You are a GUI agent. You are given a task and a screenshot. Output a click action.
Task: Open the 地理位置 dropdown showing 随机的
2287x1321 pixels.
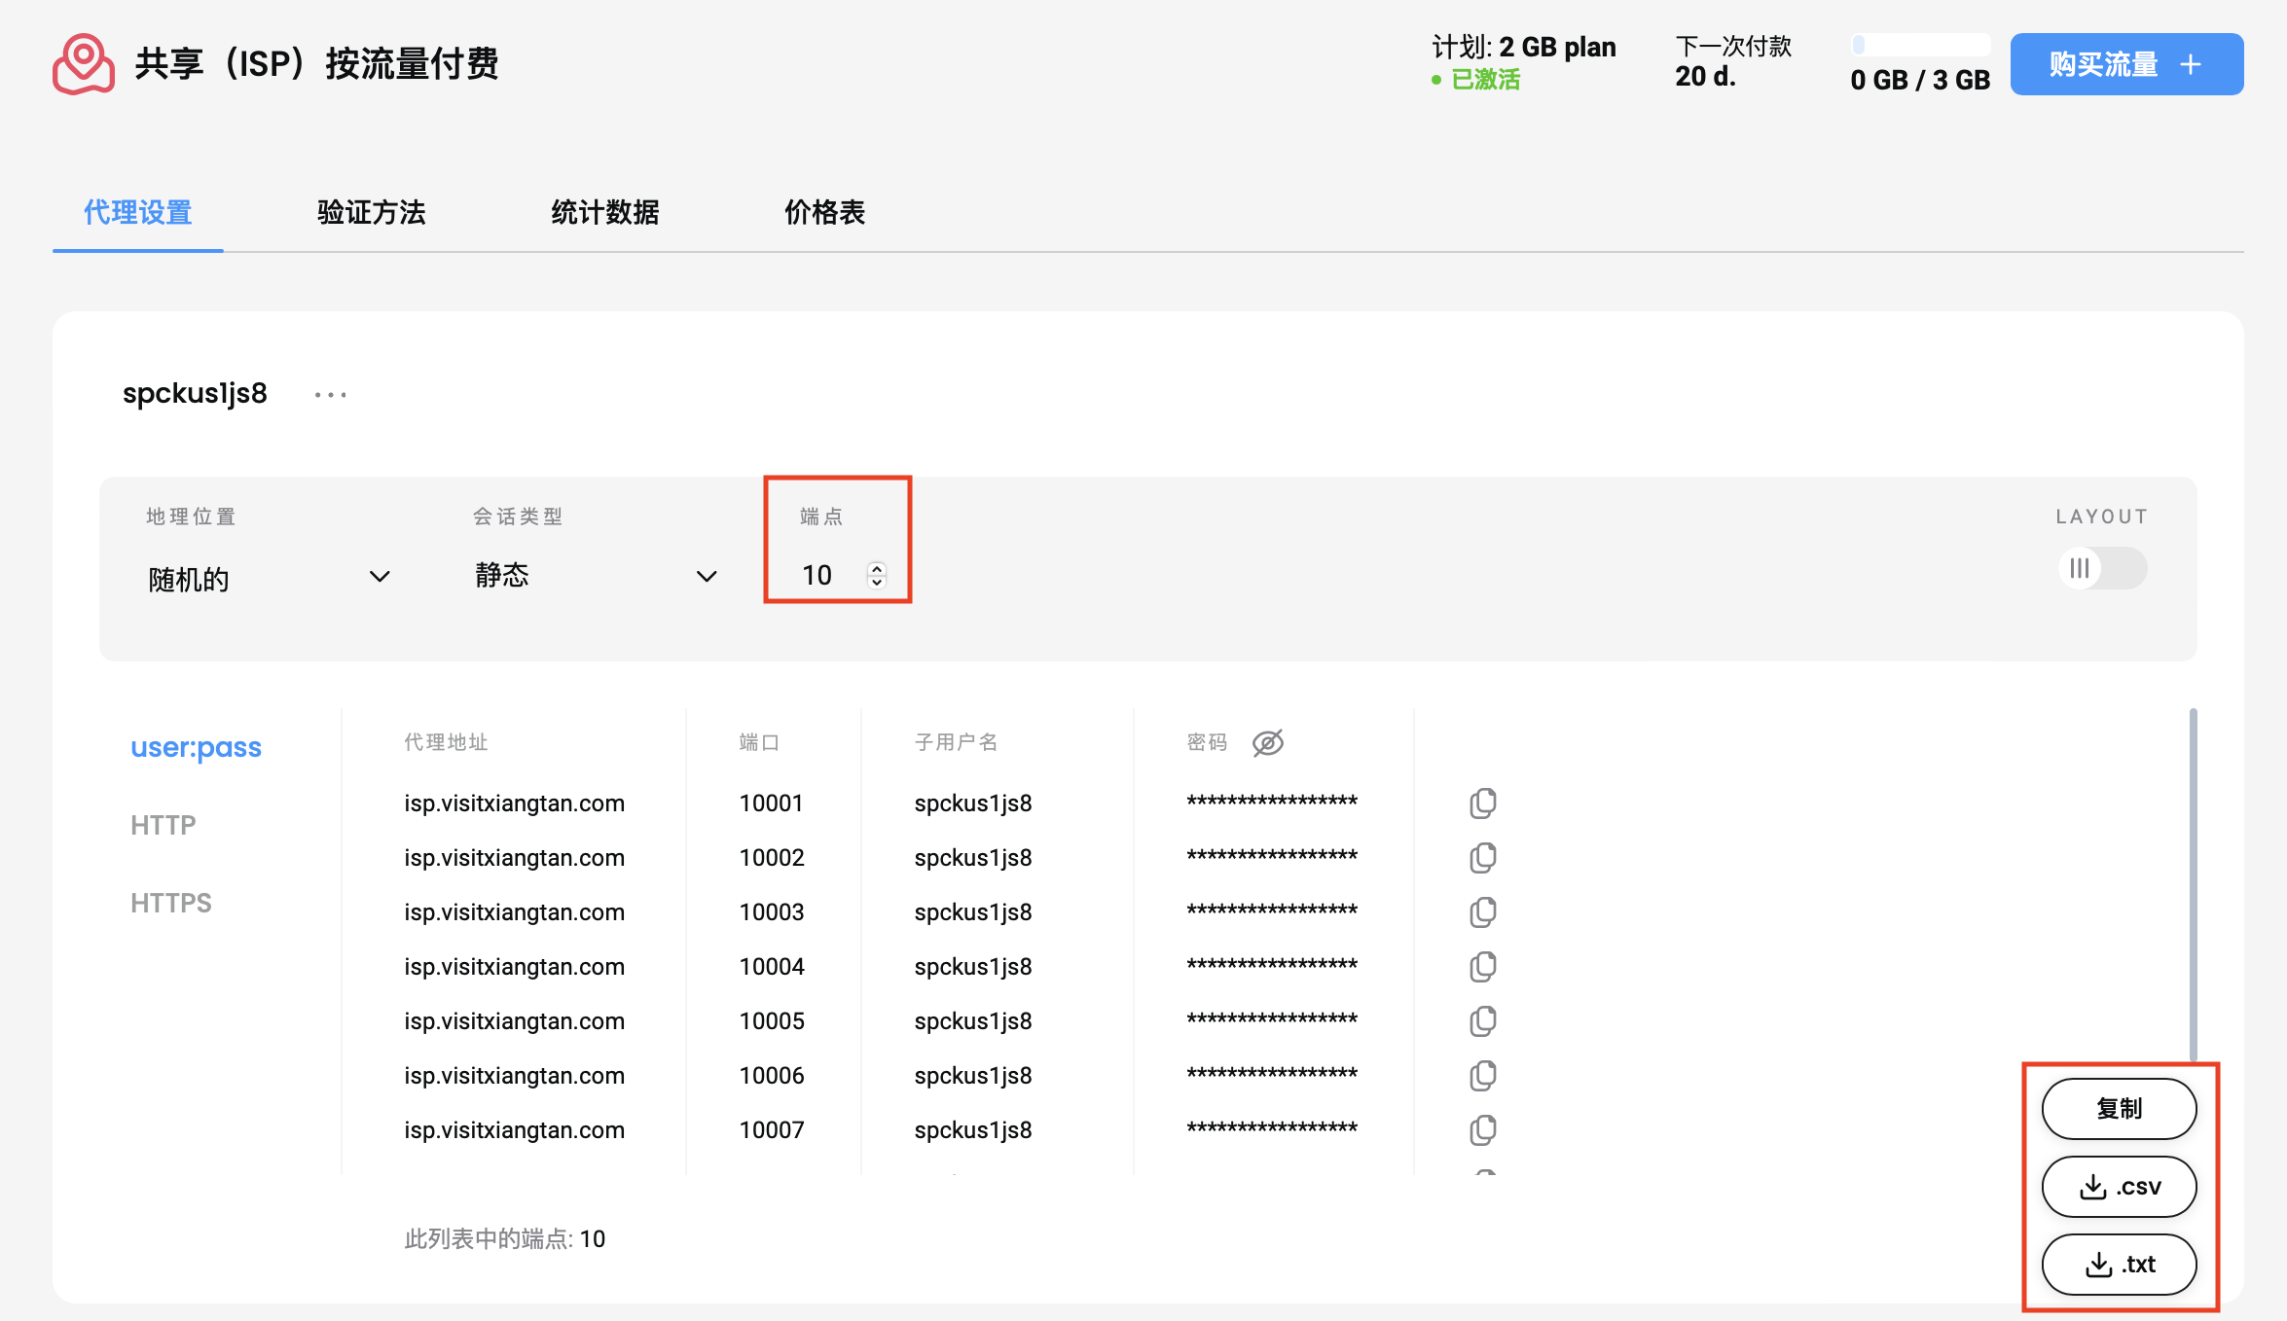point(270,578)
